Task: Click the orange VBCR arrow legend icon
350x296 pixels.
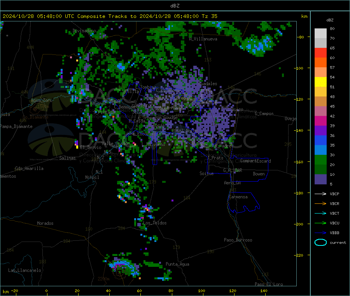Action: tap(320, 203)
